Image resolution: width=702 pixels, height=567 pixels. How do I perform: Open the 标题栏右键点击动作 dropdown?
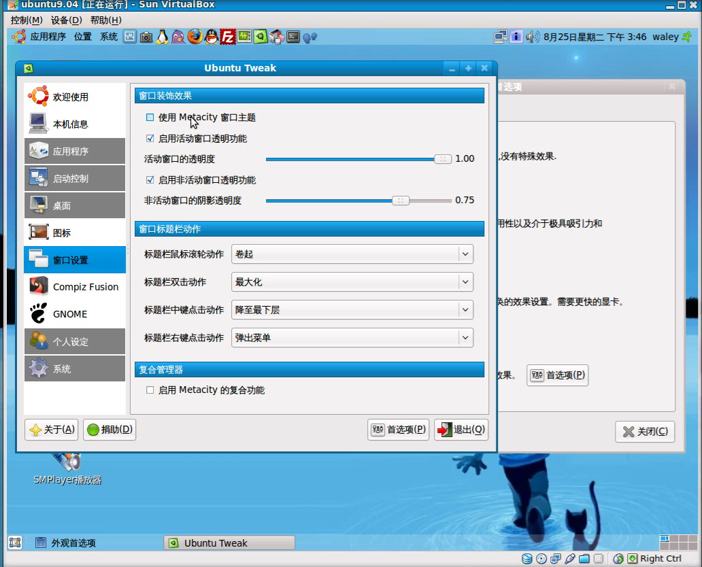click(352, 337)
